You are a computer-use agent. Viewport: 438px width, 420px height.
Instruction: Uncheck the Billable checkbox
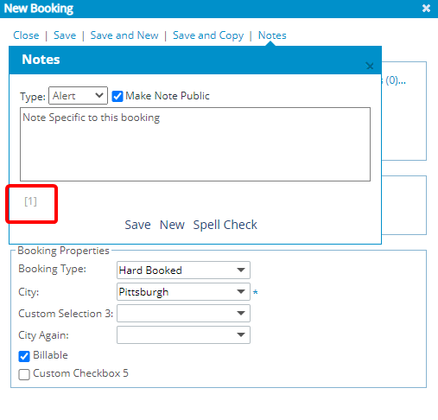[x=24, y=356]
